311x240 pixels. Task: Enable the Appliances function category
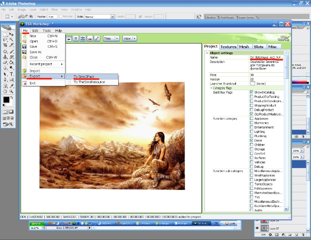(x=252, y=118)
